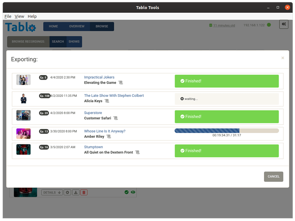
Task: Open the Impractical Jokers link
Action: [x=99, y=77]
